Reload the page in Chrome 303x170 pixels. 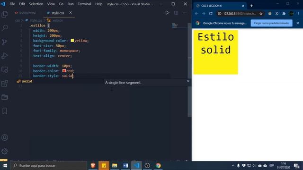pyautogui.click(x=211, y=14)
